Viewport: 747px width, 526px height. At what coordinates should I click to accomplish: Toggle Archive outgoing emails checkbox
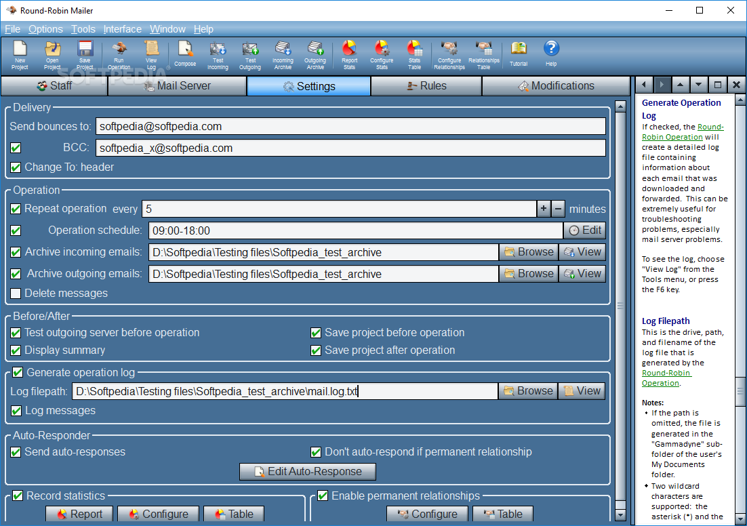(x=16, y=274)
